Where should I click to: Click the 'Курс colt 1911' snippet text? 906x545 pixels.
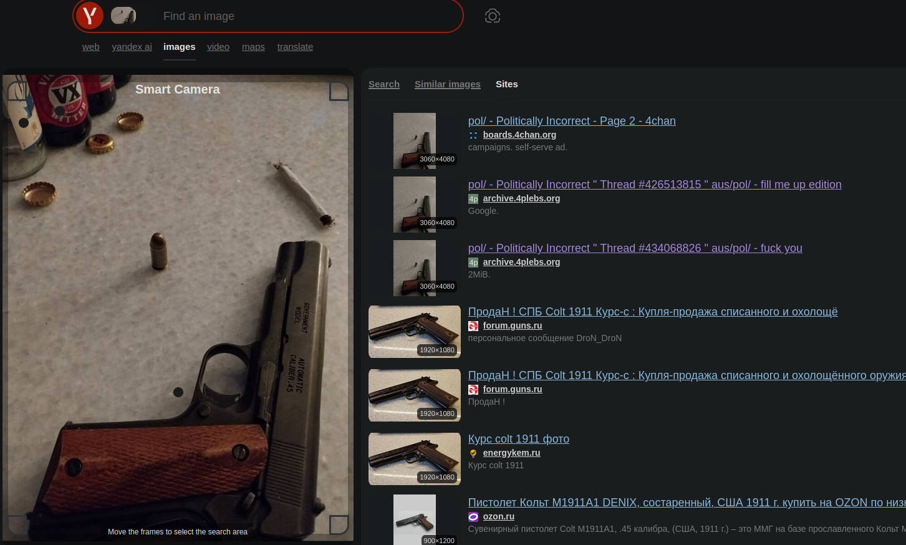pos(496,466)
